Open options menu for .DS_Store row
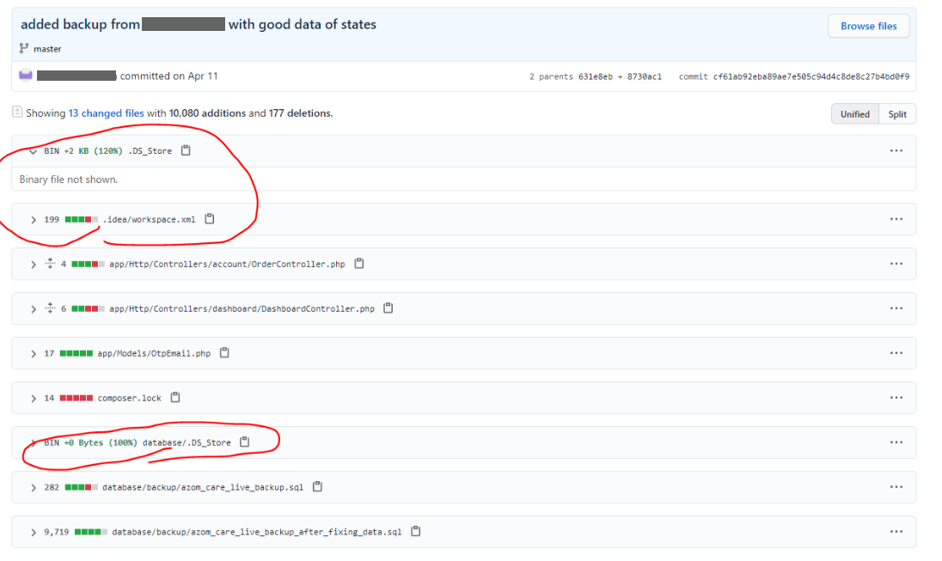Screen dimensions: 942x561 tap(896, 150)
